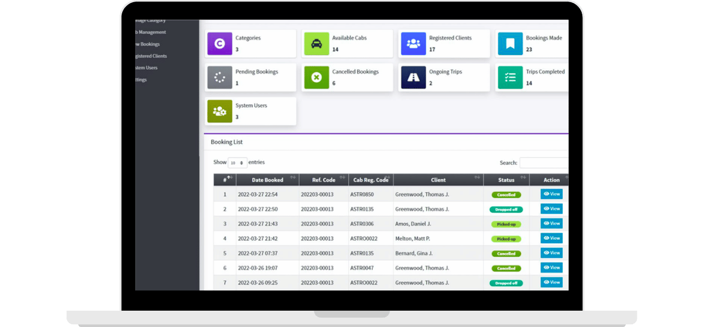View booking row 3 for Amos, Daniel J.
The height and width of the screenshot is (327, 704).
[x=551, y=223]
